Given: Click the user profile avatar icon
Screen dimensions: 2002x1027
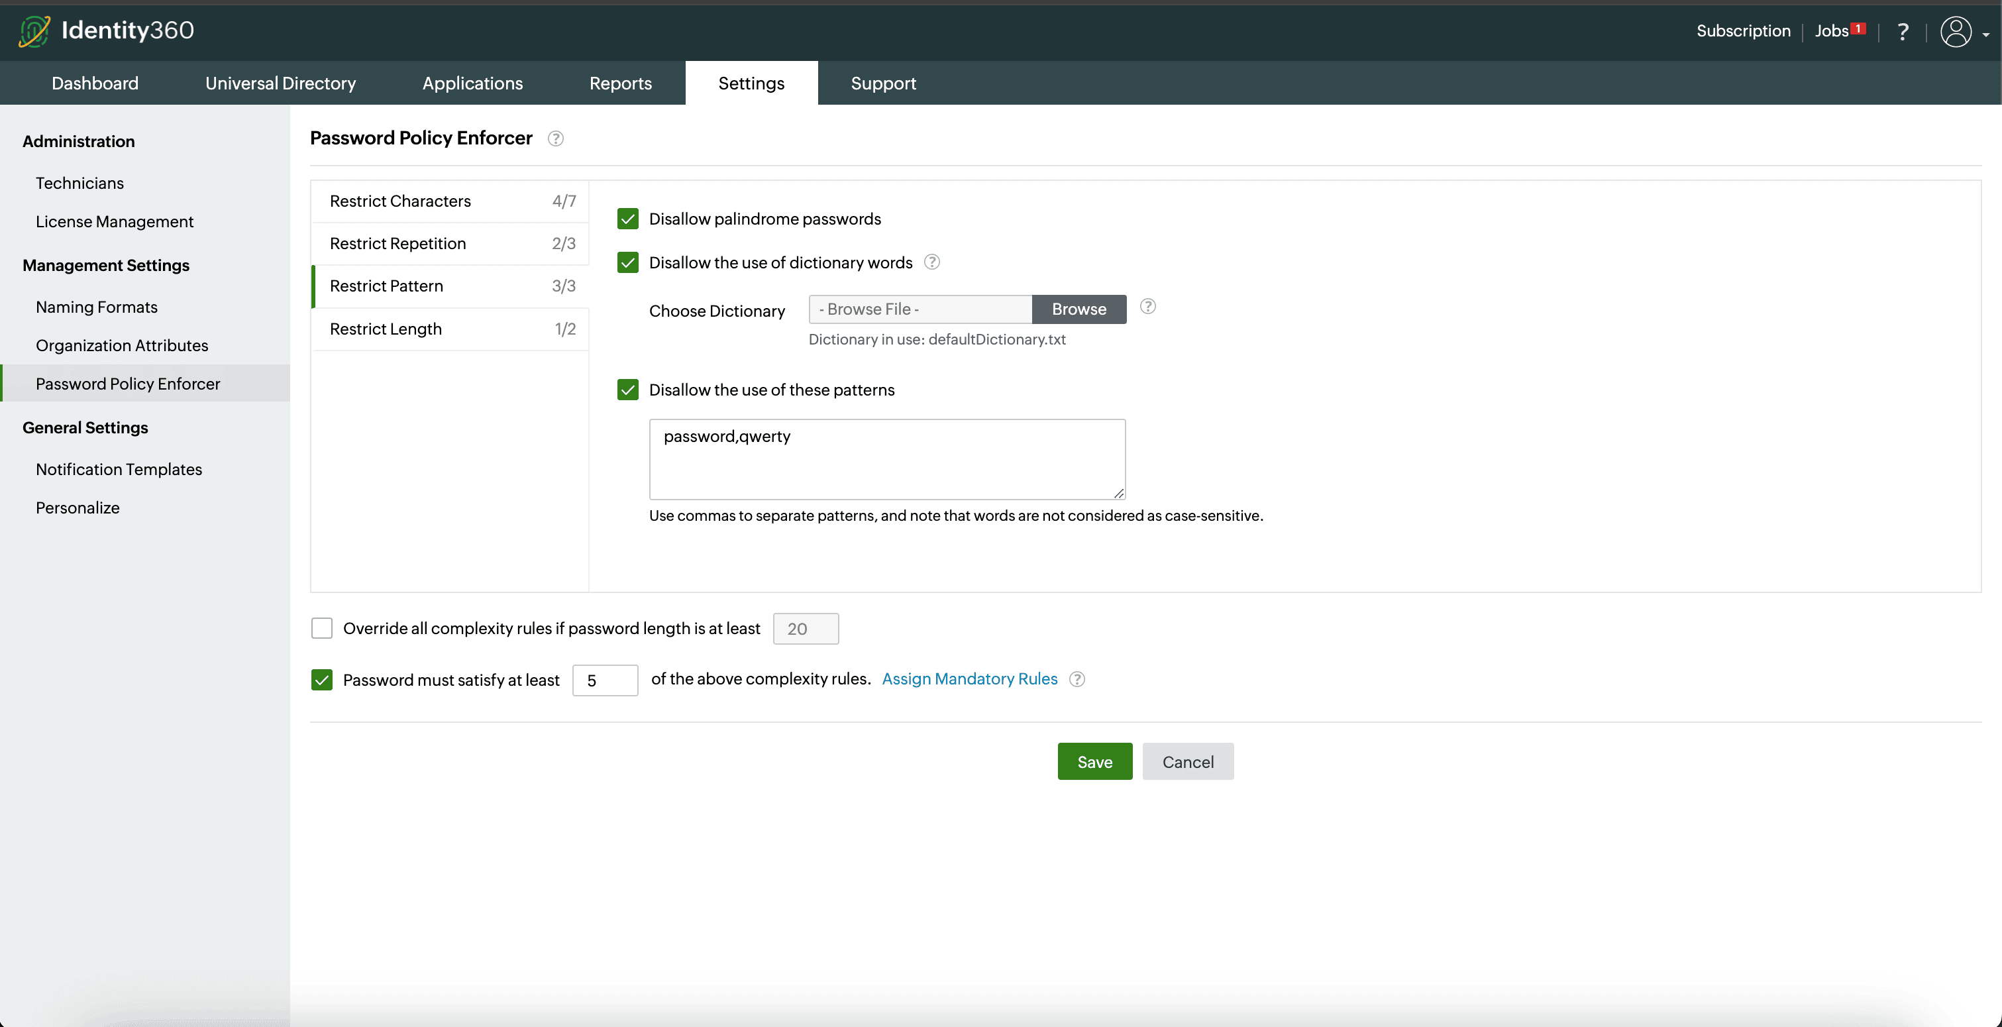Looking at the screenshot, I should point(1956,32).
